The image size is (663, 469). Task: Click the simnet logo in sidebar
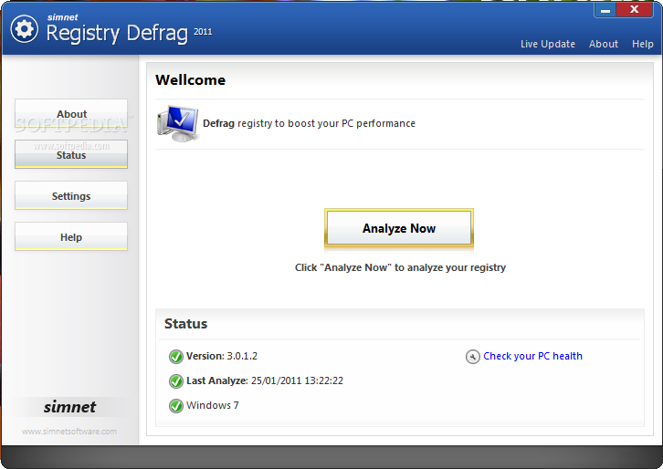[69, 407]
